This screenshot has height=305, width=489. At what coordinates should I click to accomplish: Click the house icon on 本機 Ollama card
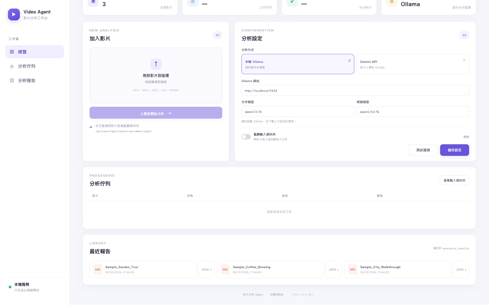pyautogui.click(x=349, y=60)
